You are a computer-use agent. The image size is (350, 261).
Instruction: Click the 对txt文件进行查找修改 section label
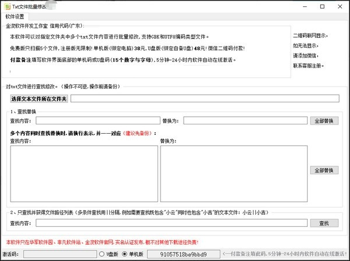63,87
